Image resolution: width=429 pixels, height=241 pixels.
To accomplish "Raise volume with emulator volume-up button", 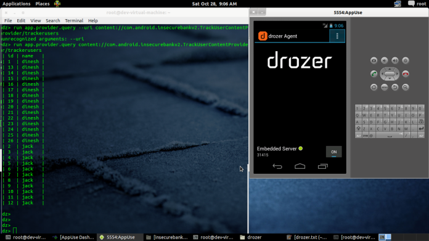I will (x=395, y=60).
